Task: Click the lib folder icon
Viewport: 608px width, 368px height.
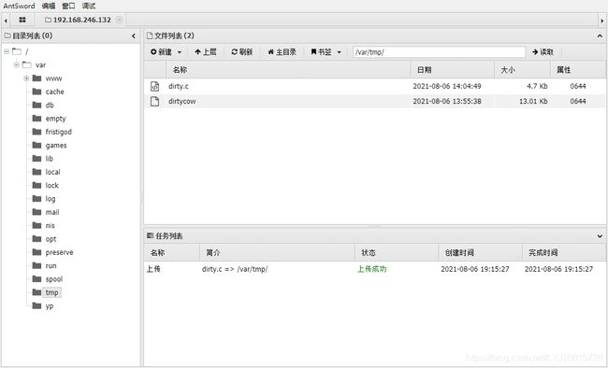Action: click(36, 159)
